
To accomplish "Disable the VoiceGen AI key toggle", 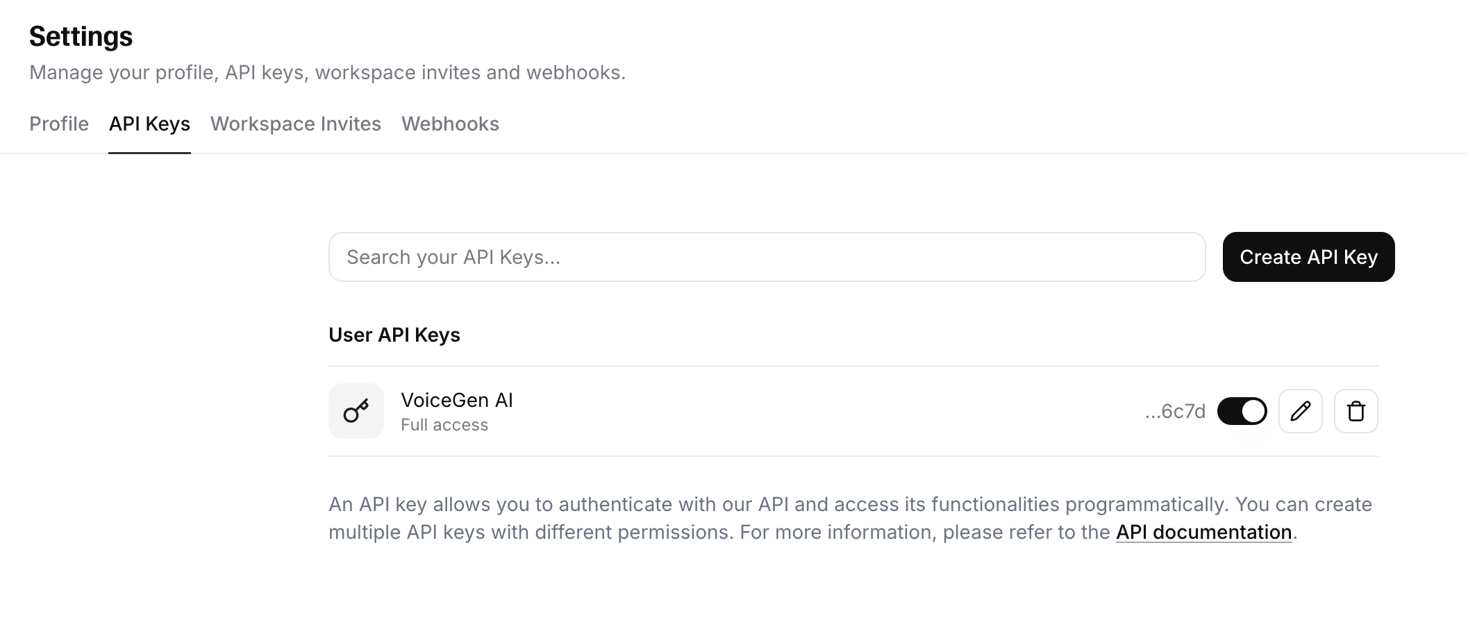I will pyautogui.click(x=1242, y=411).
